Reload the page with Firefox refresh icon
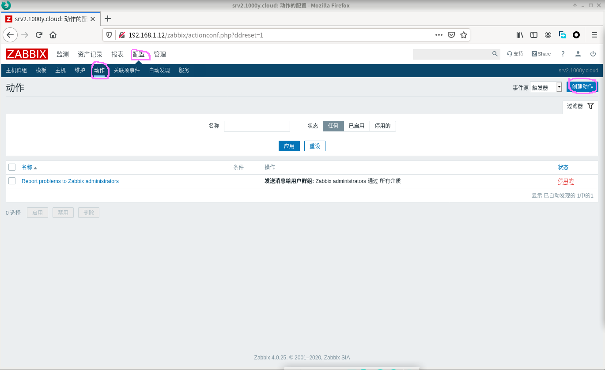The image size is (605, 370). pos(39,35)
